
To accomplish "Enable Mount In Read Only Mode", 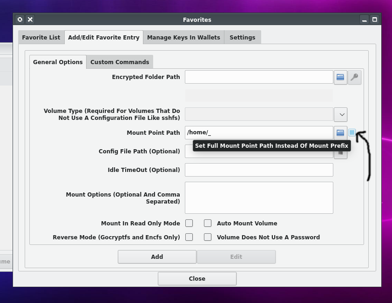I will point(189,223).
